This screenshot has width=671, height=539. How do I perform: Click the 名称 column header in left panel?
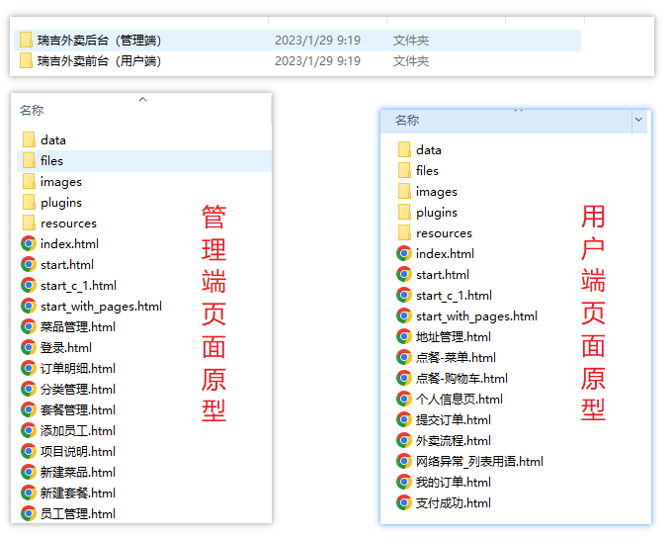[32, 111]
